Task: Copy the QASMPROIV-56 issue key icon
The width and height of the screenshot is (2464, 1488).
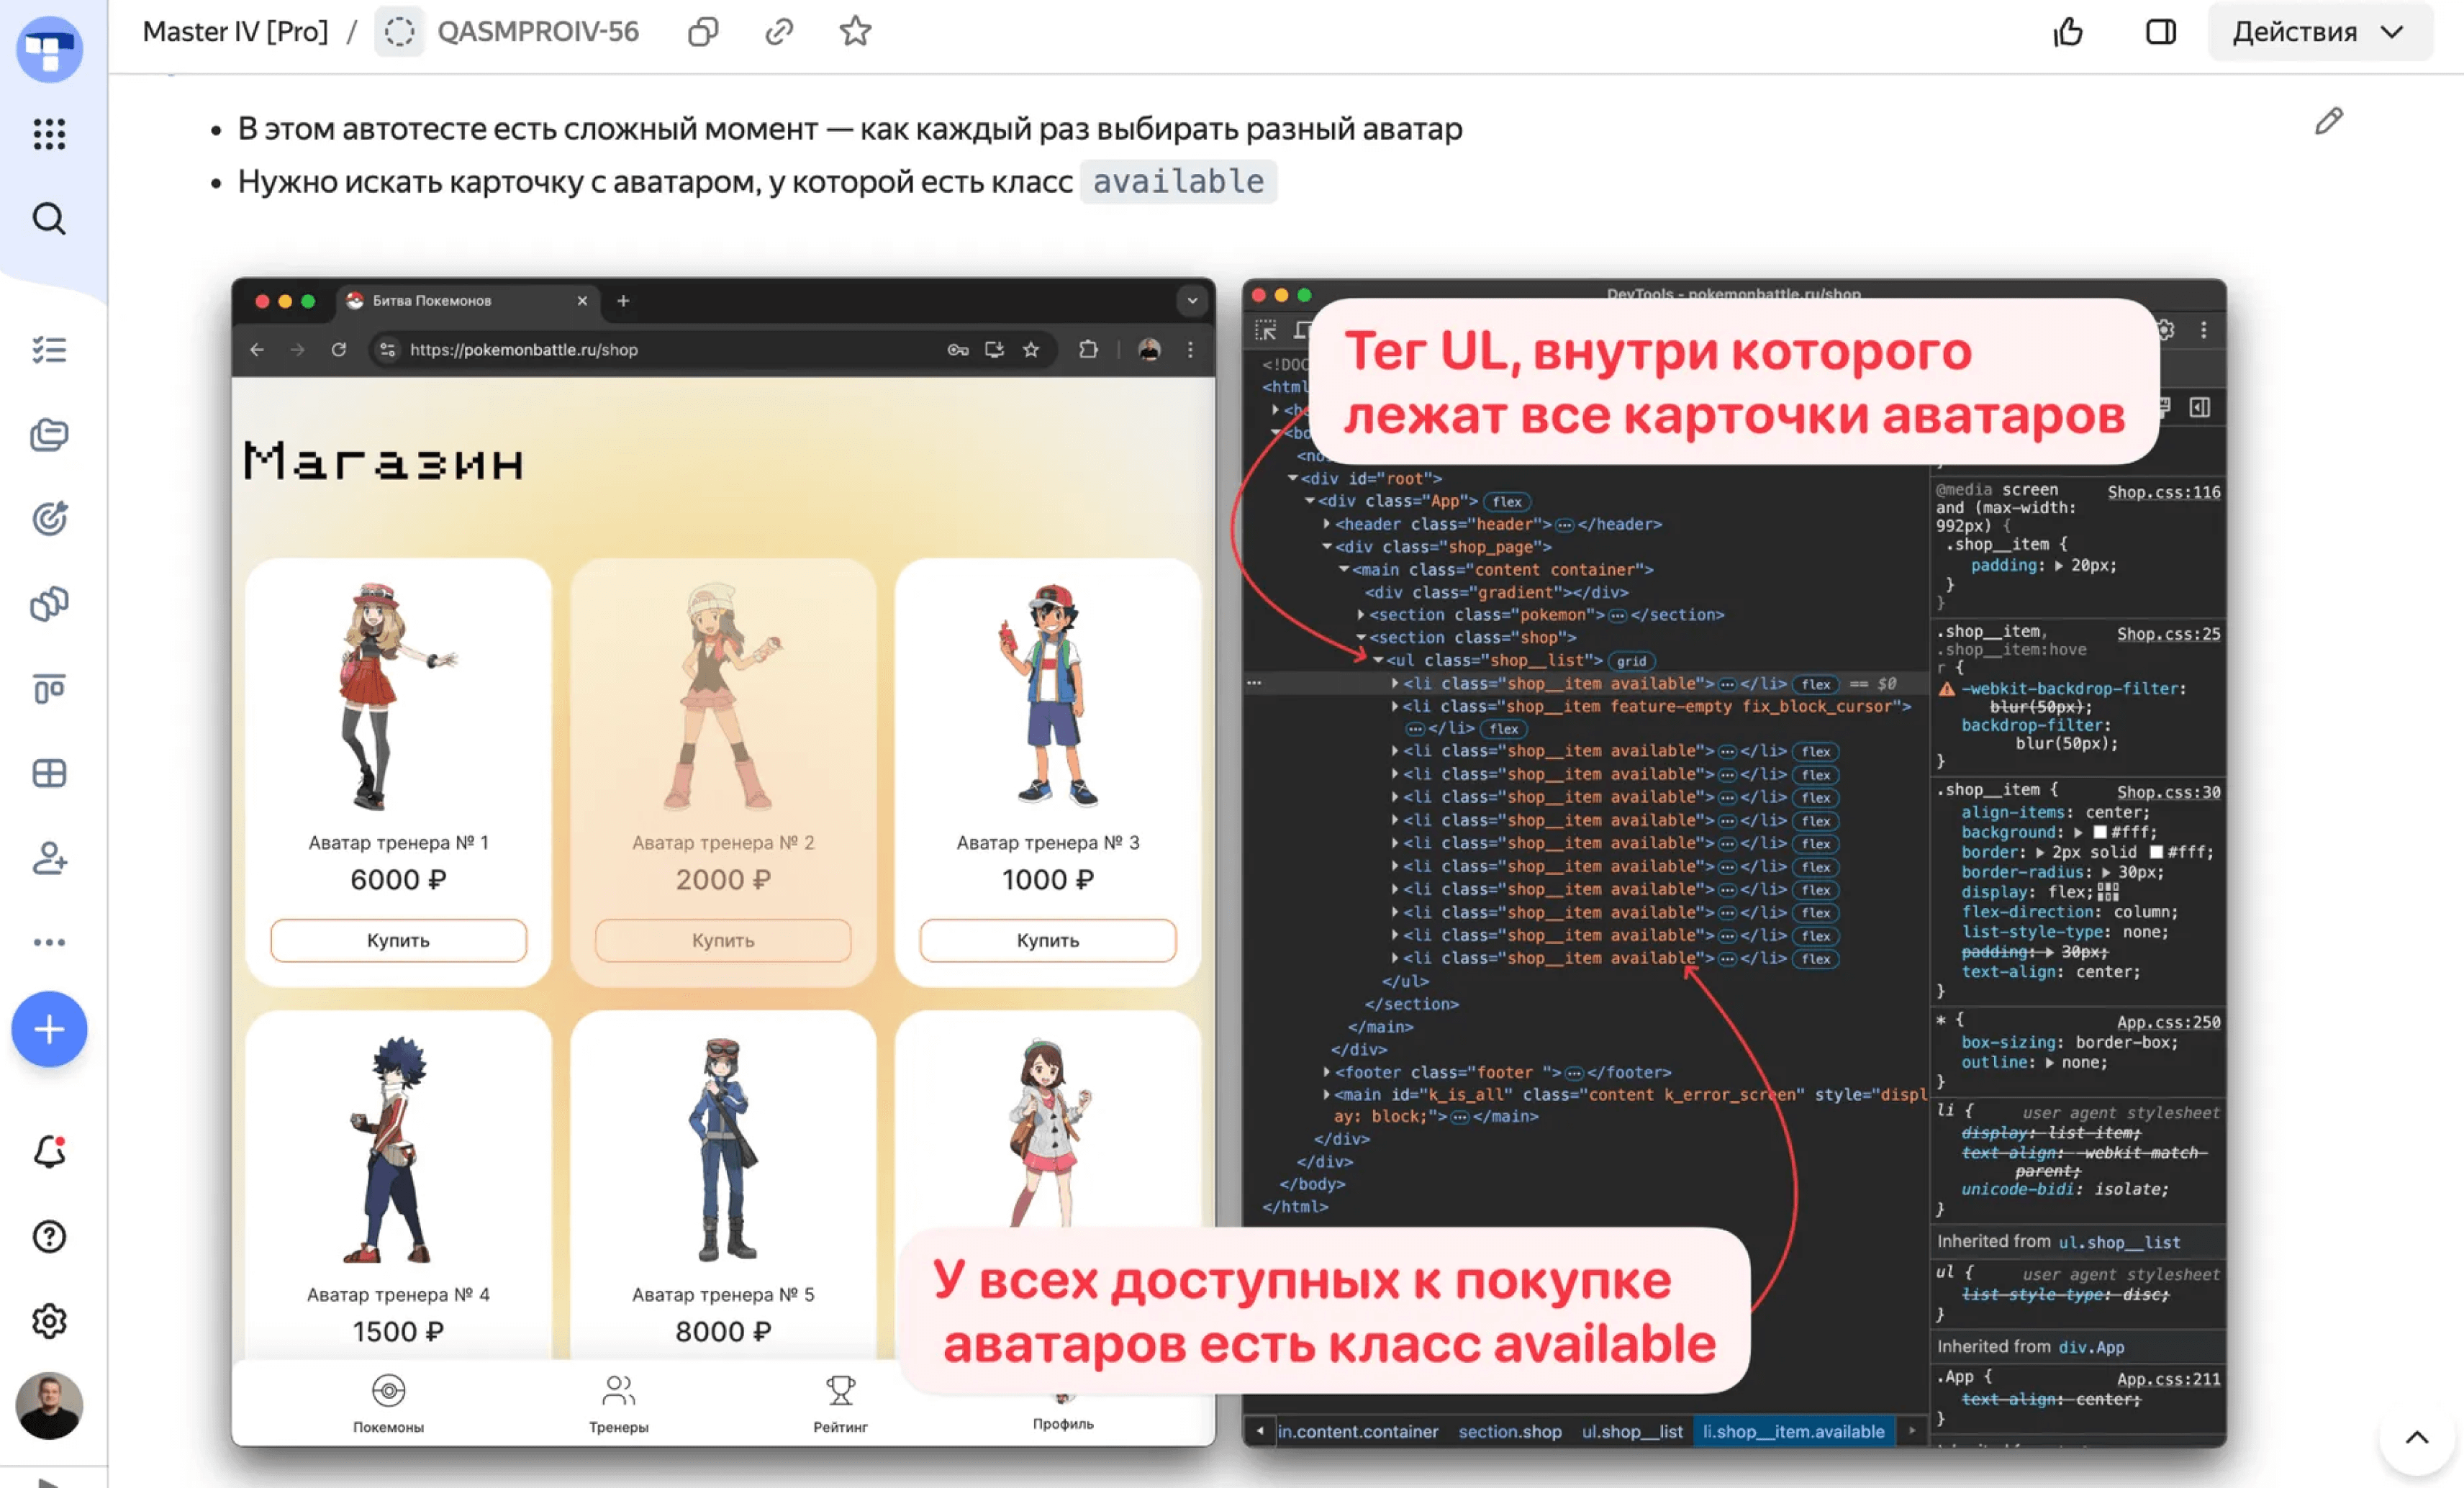Action: point(703,32)
